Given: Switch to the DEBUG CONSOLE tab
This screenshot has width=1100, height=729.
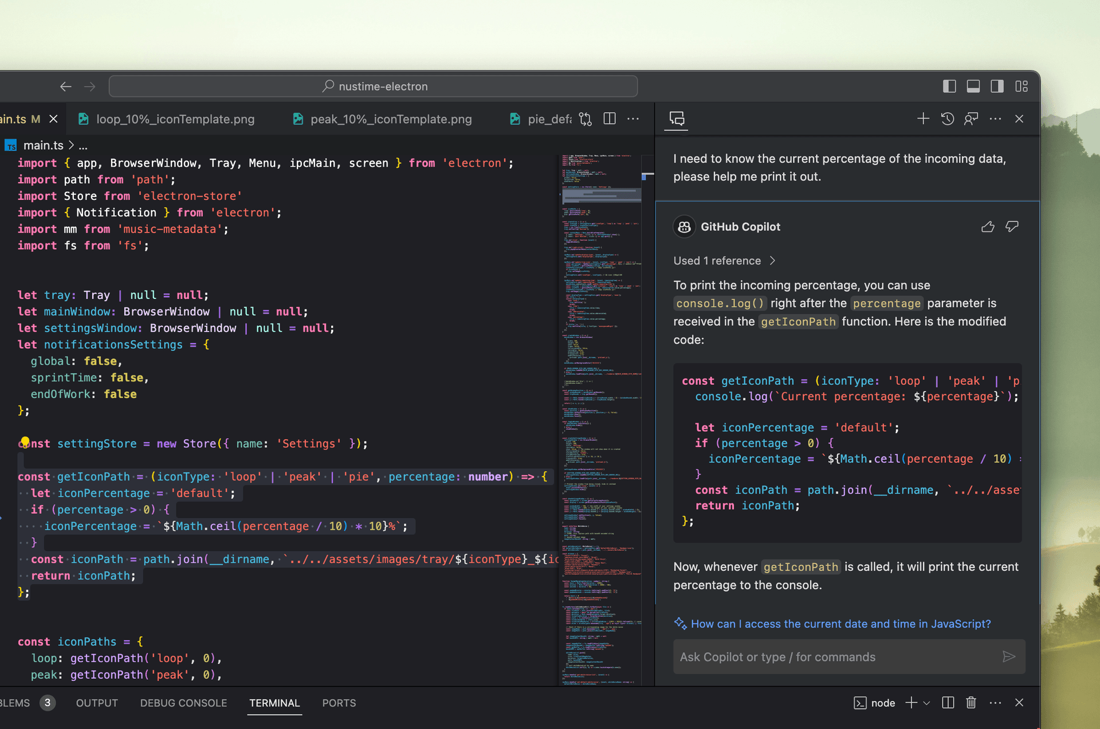Looking at the screenshot, I should tap(183, 703).
